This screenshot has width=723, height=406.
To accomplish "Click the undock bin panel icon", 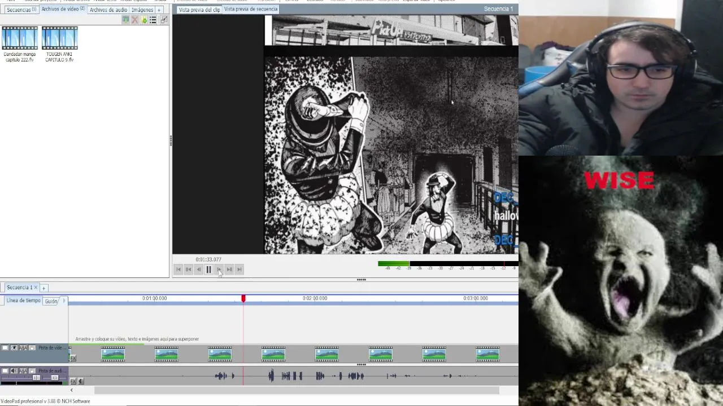I will (x=163, y=20).
